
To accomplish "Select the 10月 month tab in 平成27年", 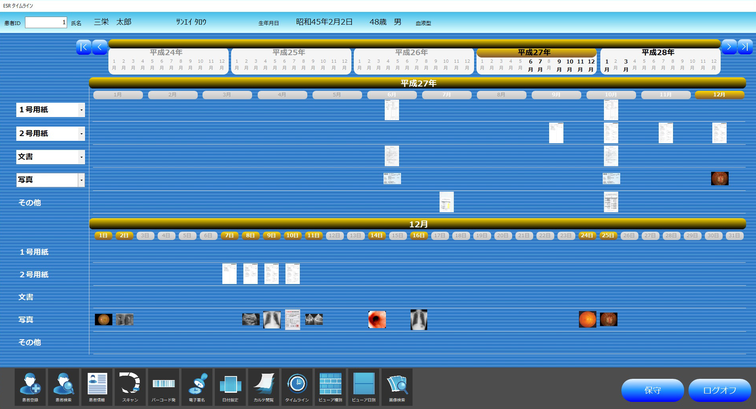I will click(611, 95).
